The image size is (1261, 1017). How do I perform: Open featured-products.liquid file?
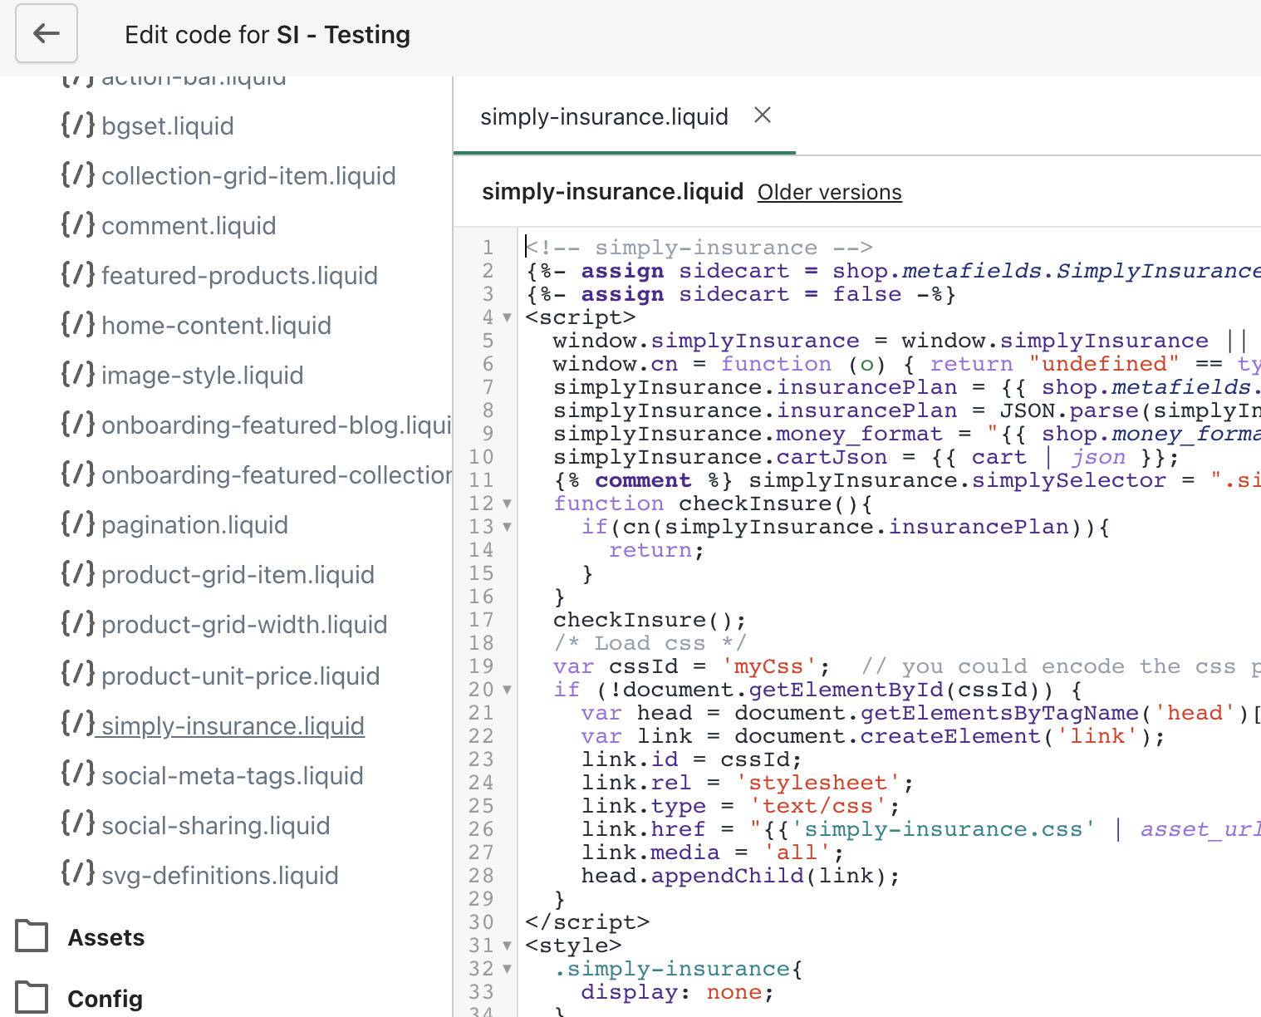click(x=239, y=276)
